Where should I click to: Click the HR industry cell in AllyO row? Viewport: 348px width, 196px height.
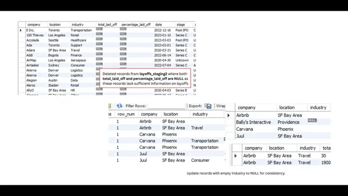[x=73, y=91]
